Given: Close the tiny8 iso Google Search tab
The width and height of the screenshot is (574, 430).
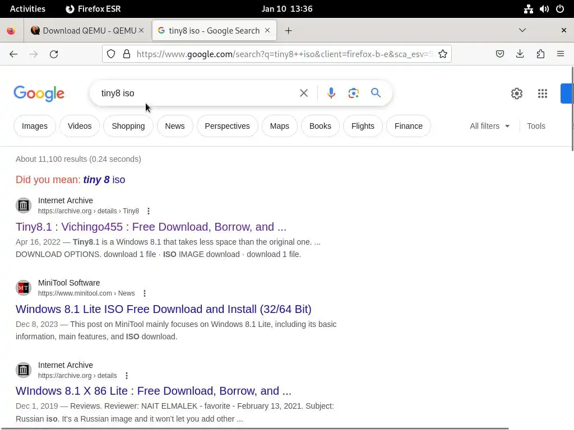Looking at the screenshot, I should [267, 30].
